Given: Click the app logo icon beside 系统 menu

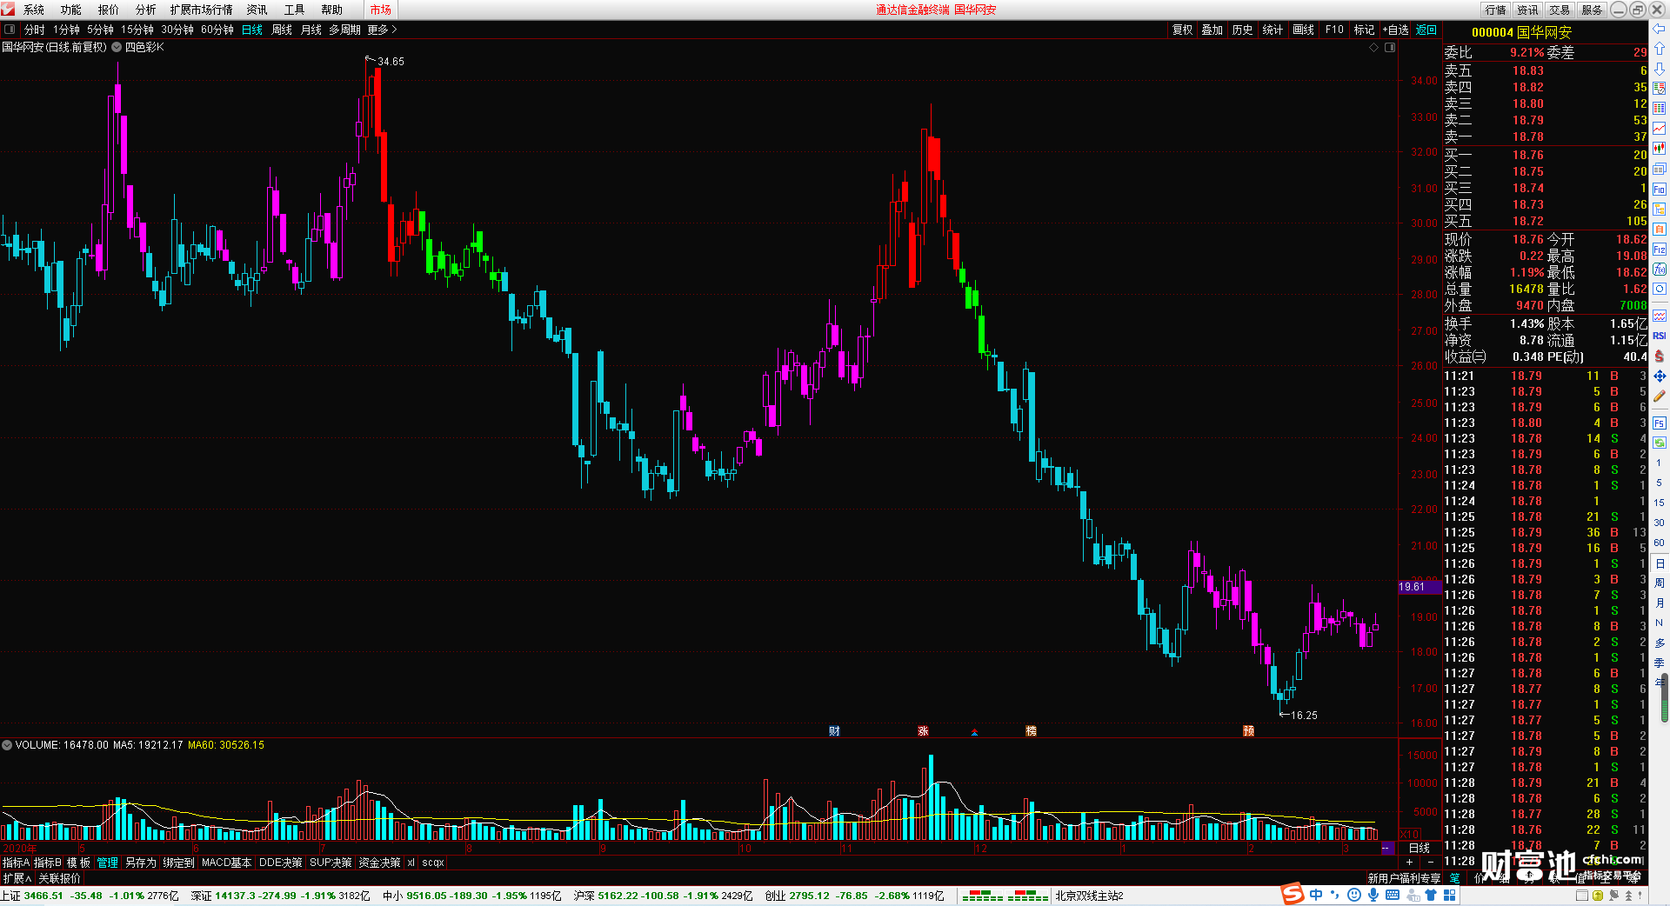Looking at the screenshot, I should (x=8, y=10).
